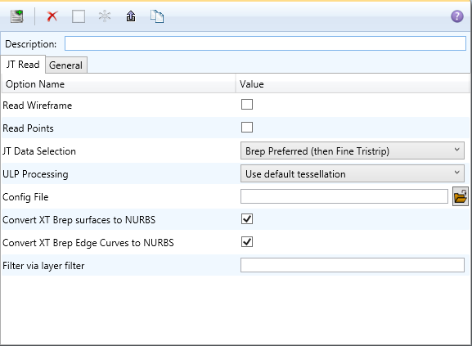Click the Value column header
Image resolution: width=472 pixels, height=346 pixels.
click(x=353, y=84)
